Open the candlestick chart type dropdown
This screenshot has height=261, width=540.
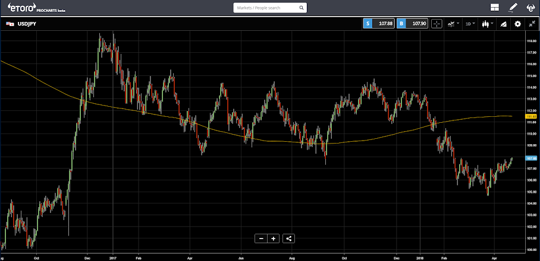[x=488, y=24]
